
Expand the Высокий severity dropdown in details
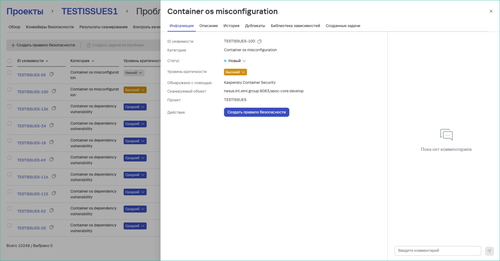point(235,72)
